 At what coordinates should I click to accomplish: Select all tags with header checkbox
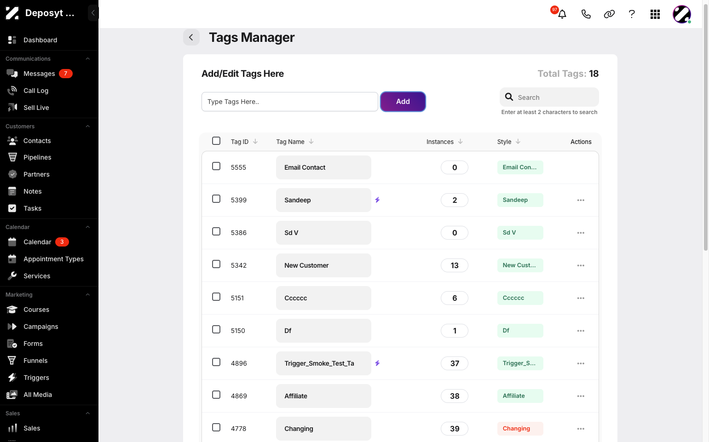tap(216, 141)
